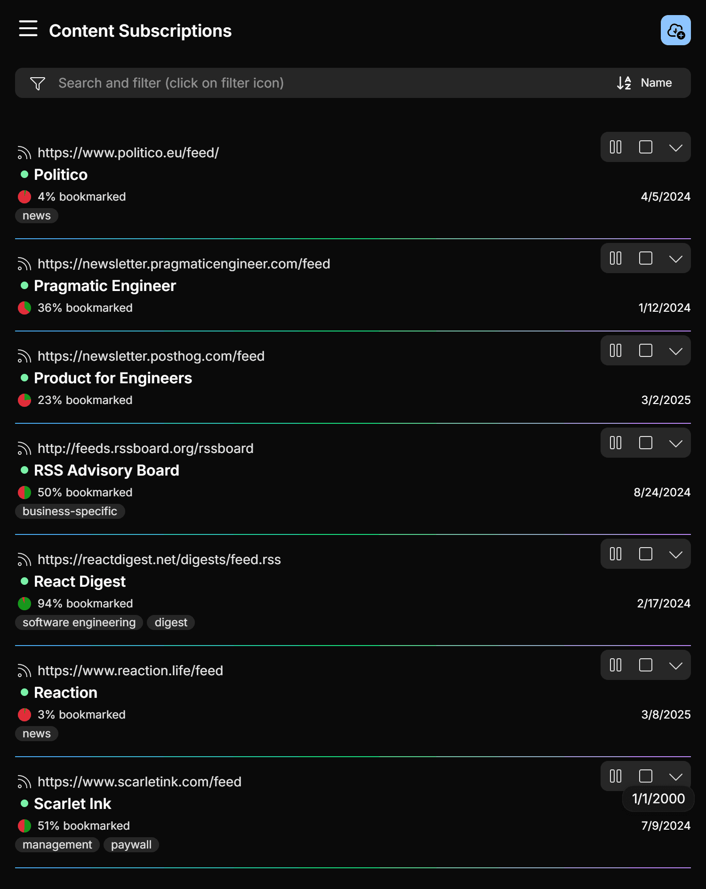The height and width of the screenshot is (889, 706).
Task: Click the add subscription cloud icon
Action: tap(676, 31)
